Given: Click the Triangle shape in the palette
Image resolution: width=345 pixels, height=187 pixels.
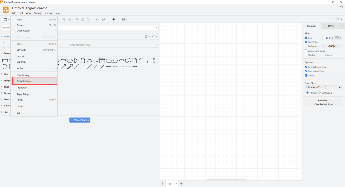Looking at the screenshot, I should pyautogui.click(x=76, y=61).
